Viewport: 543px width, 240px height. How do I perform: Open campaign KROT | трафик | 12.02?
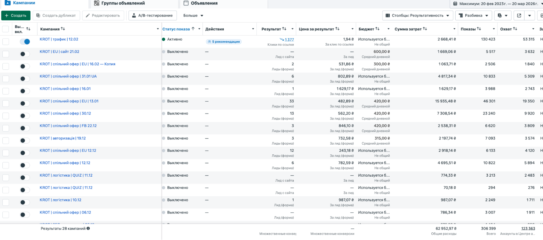tap(59, 39)
